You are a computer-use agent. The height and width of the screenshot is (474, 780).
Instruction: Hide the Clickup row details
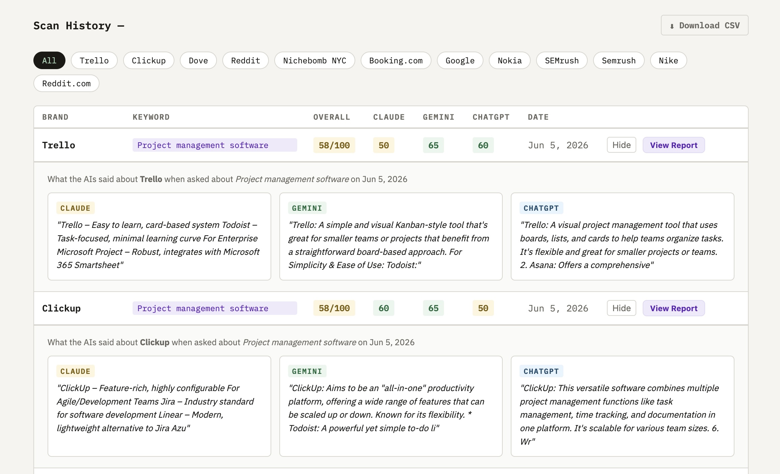coord(621,308)
